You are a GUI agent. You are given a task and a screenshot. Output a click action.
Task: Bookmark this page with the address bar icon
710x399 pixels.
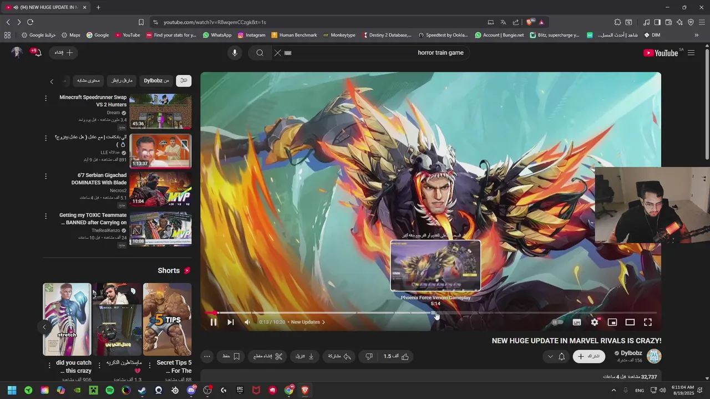click(141, 22)
